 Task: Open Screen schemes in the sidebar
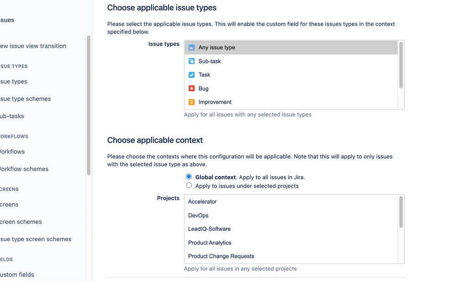click(x=21, y=222)
